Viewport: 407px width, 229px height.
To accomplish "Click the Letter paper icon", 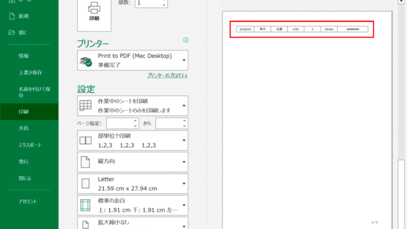I will (85, 184).
